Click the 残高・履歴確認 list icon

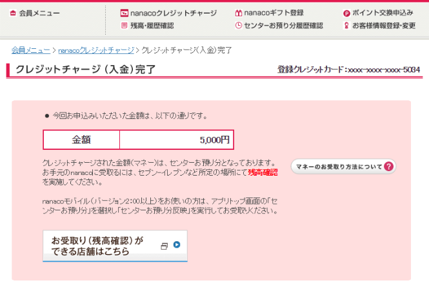(125, 26)
